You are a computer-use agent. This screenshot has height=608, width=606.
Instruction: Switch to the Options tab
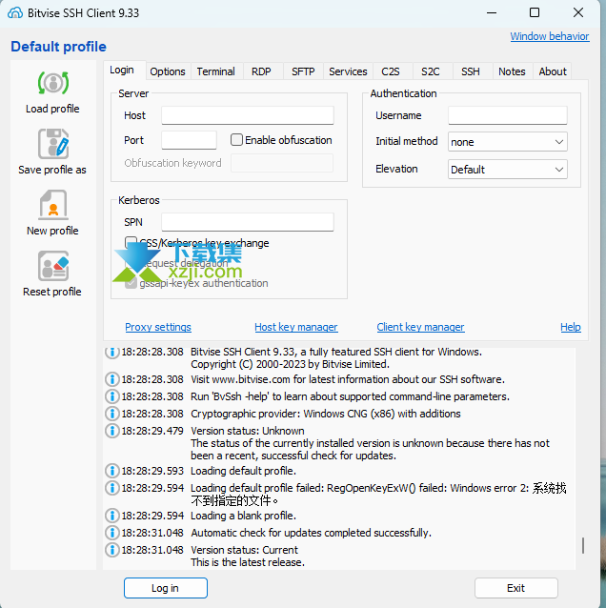[x=168, y=71]
